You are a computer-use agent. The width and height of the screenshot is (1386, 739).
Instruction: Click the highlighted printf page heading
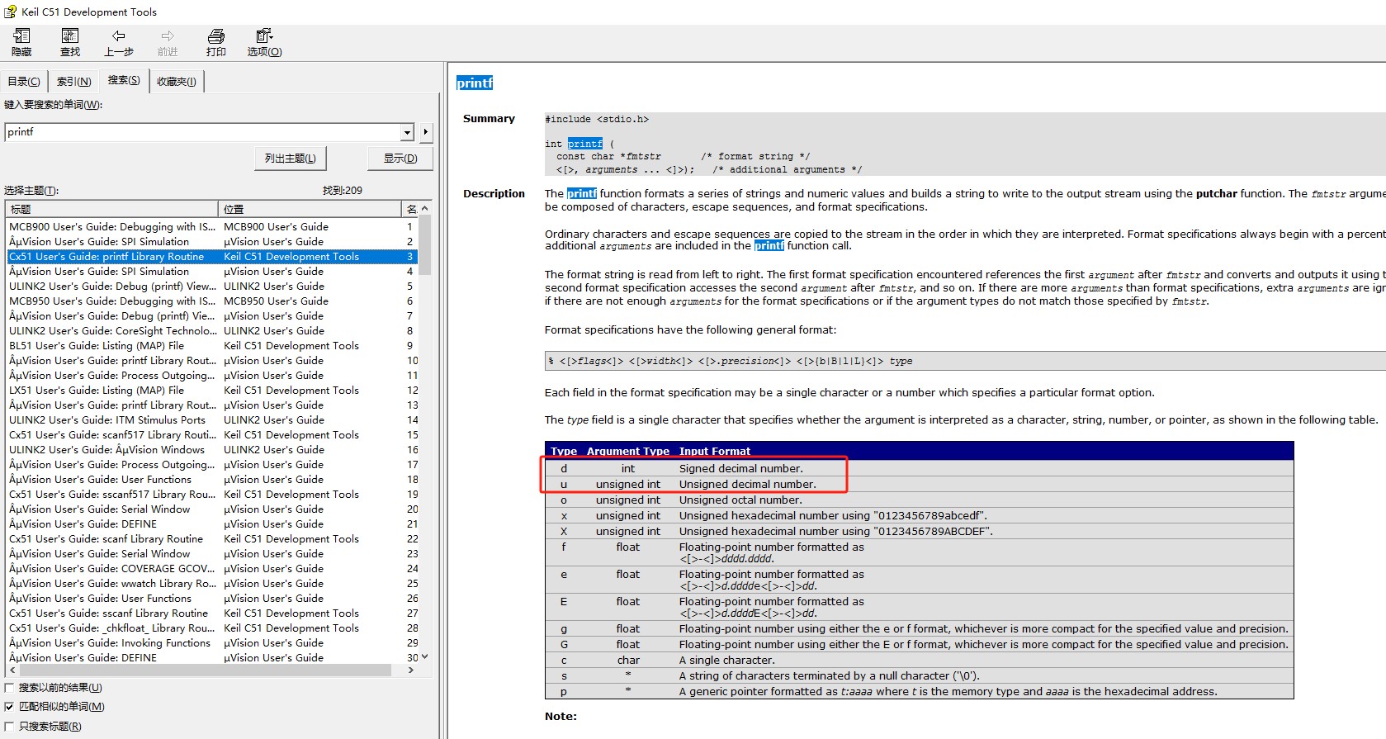click(x=475, y=83)
